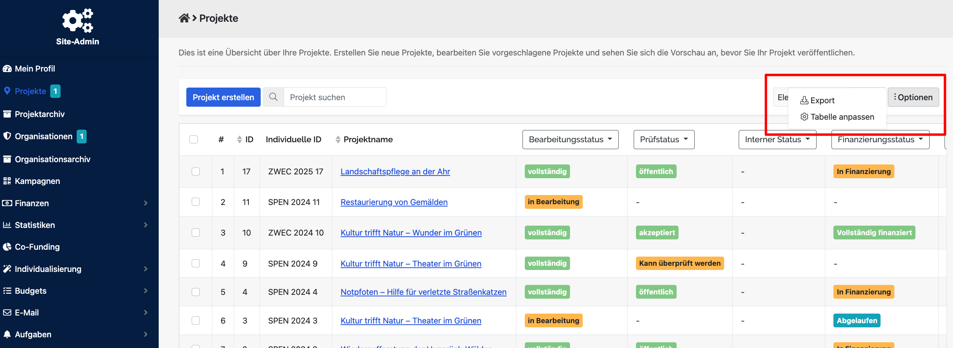The height and width of the screenshot is (348, 953).
Task: Choose Export from the options menu
Action: coord(822,101)
